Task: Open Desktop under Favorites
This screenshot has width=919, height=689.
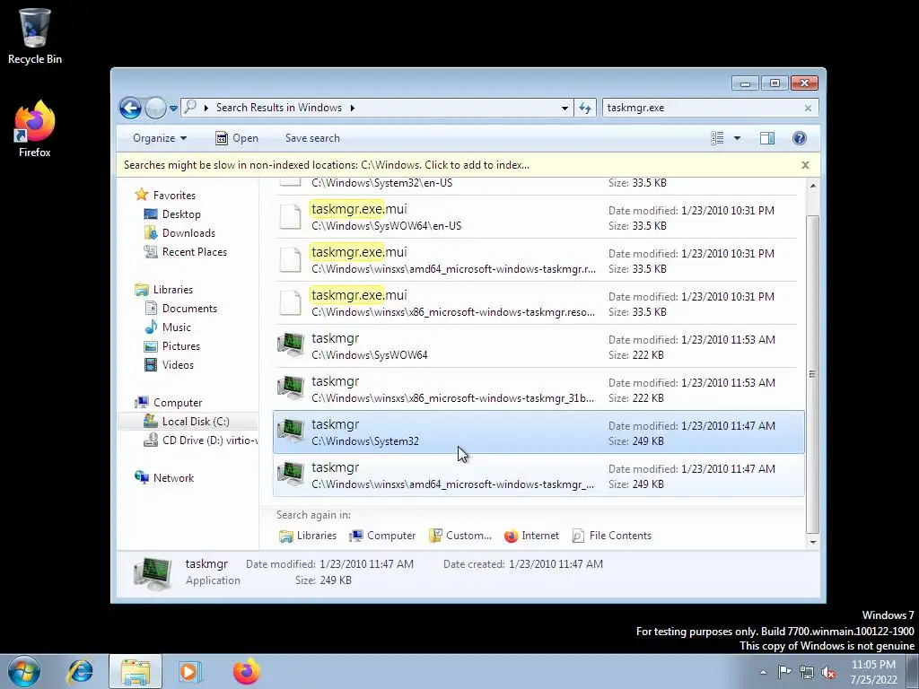Action: (181, 214)
